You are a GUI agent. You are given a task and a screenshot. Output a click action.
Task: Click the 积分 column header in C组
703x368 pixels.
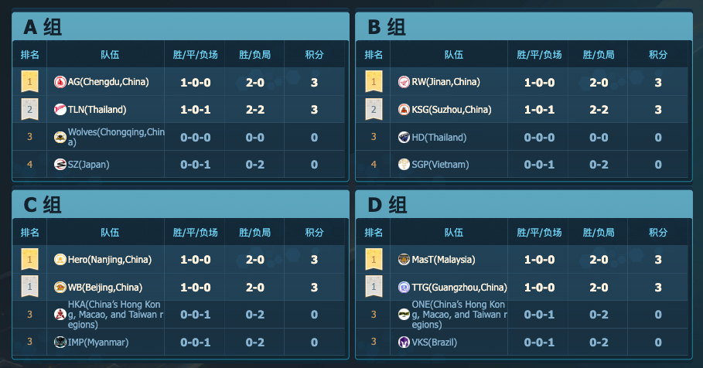tap(314, 233)
